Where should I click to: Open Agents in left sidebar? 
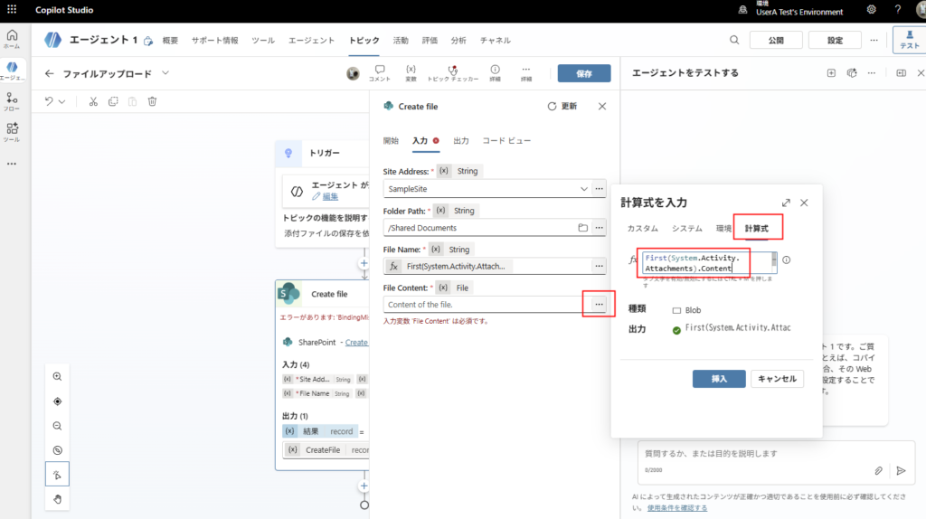point(12,71)
